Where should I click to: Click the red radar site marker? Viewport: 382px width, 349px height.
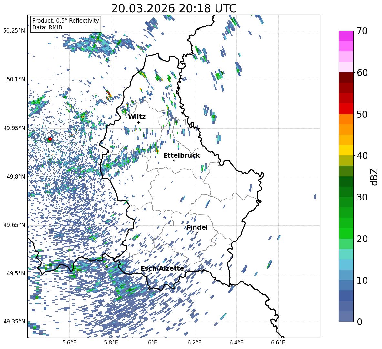50,139
